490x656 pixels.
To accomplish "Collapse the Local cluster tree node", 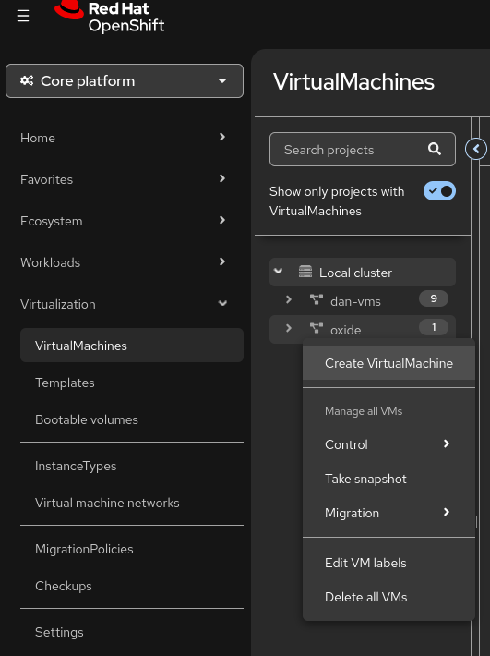I will 278,271.
